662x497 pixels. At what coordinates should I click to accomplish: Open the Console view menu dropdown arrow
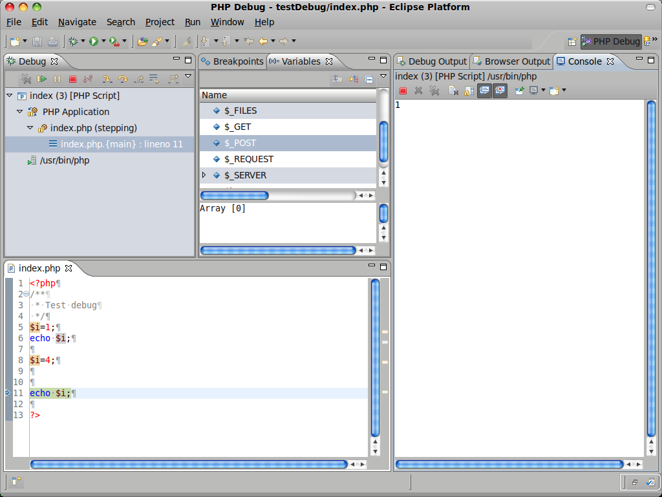point(564,90)
